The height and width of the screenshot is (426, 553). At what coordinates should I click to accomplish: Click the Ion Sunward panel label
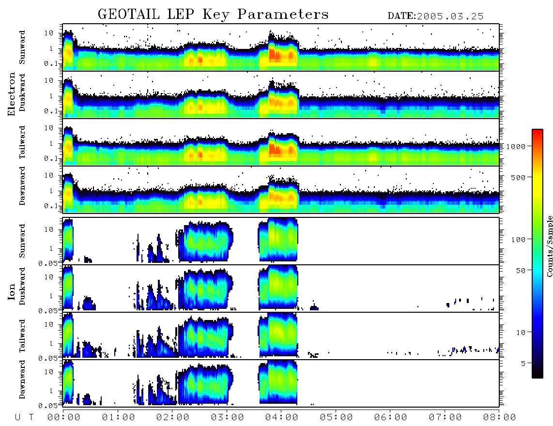[22, 241]
